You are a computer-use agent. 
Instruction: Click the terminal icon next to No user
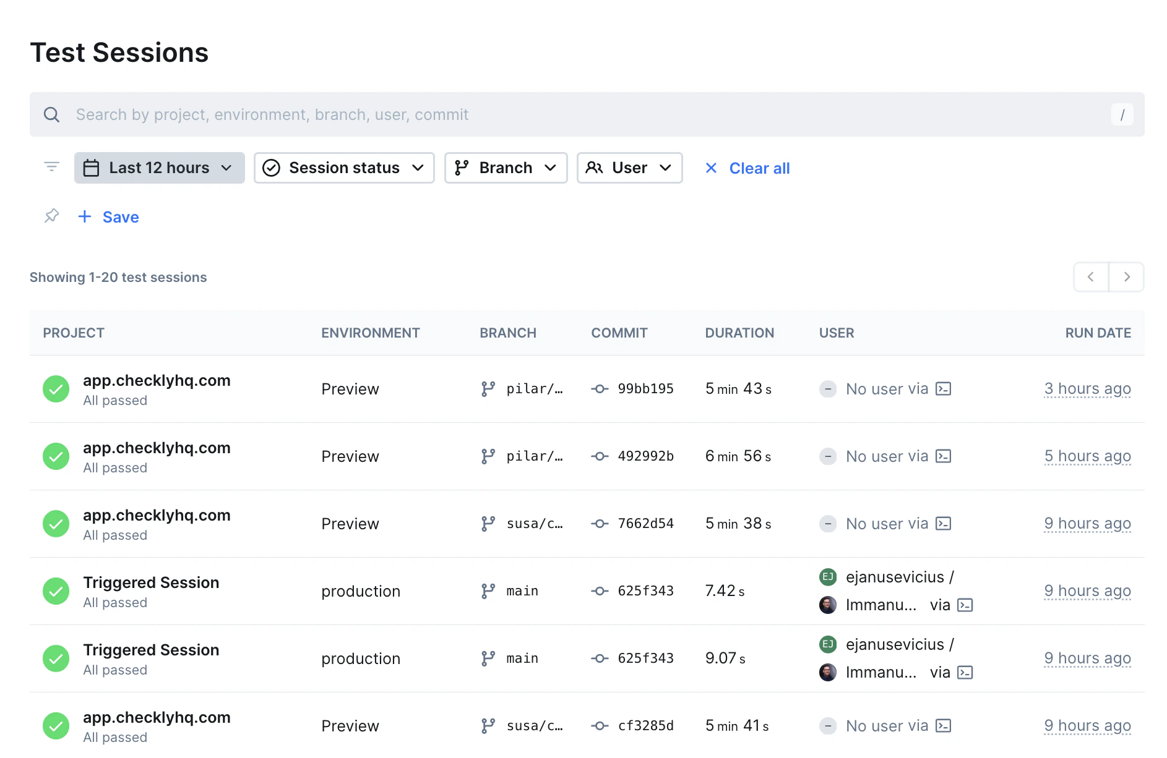pos(942,389)
